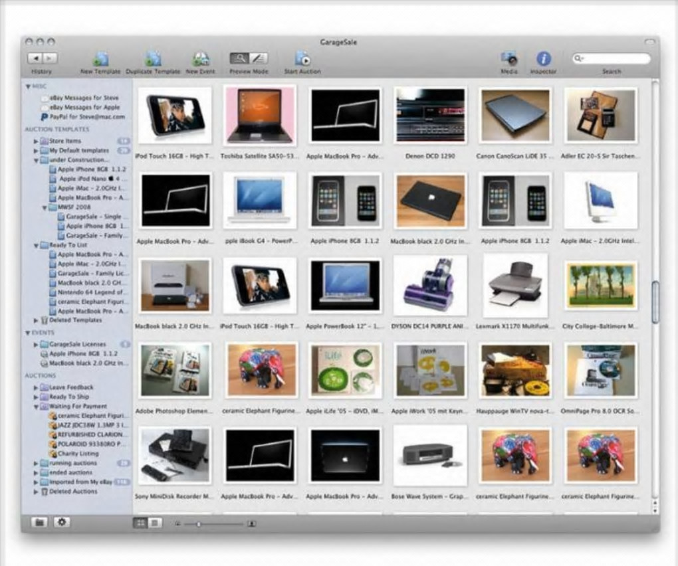The width and height of the screenshot is (678, 566).
Task: Open the Media browser icon
Action: [509, 58]
